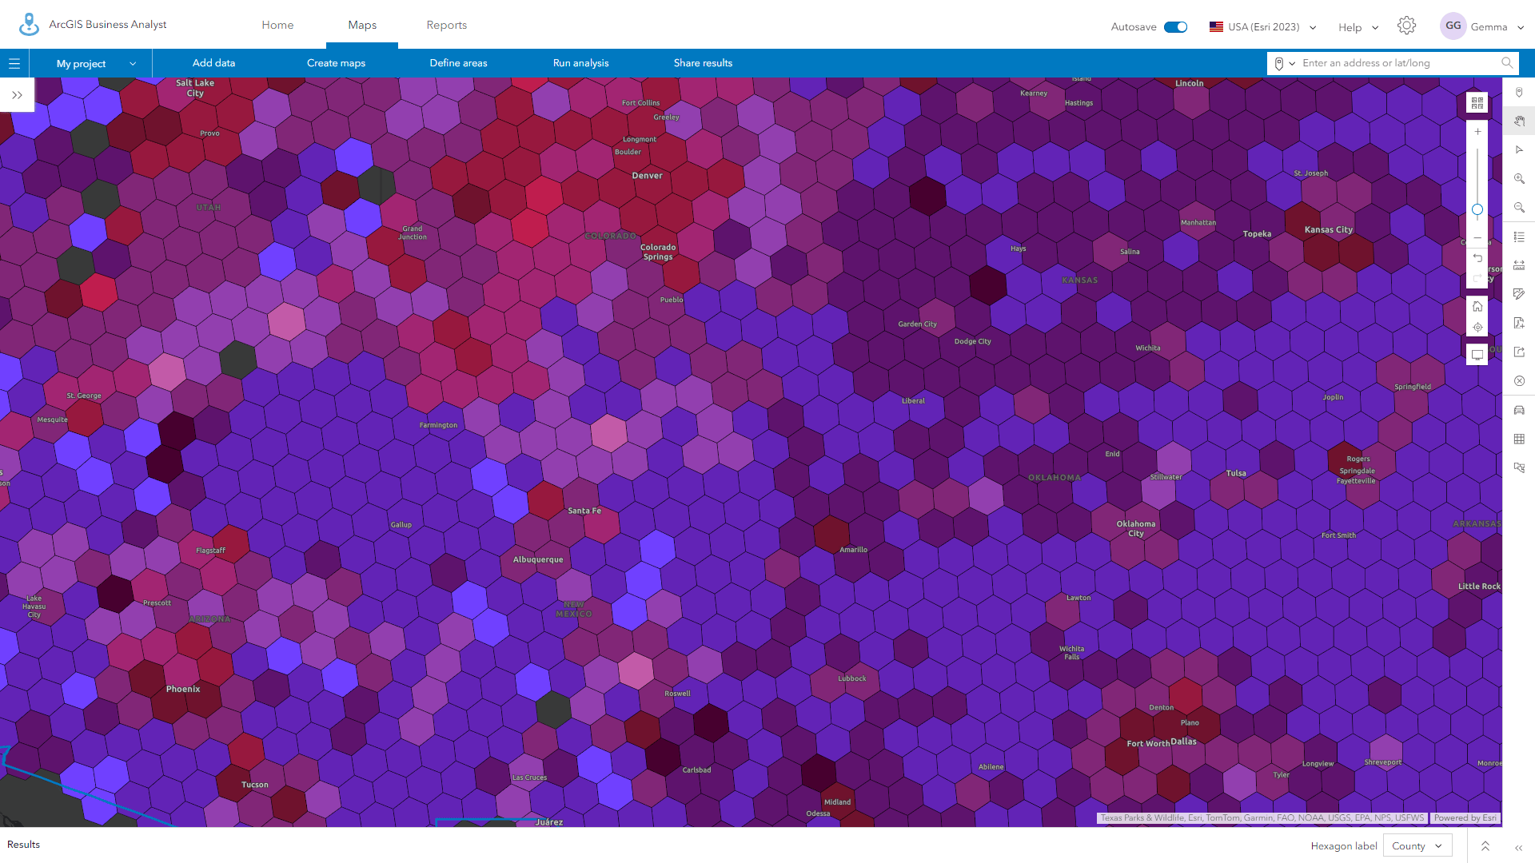Viewport: 1535px width, 863px height.
Task: Open the measurement tool
Action: 1520,264
